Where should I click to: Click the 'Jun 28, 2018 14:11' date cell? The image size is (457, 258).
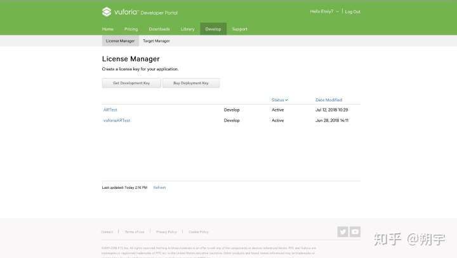[332, 120]
